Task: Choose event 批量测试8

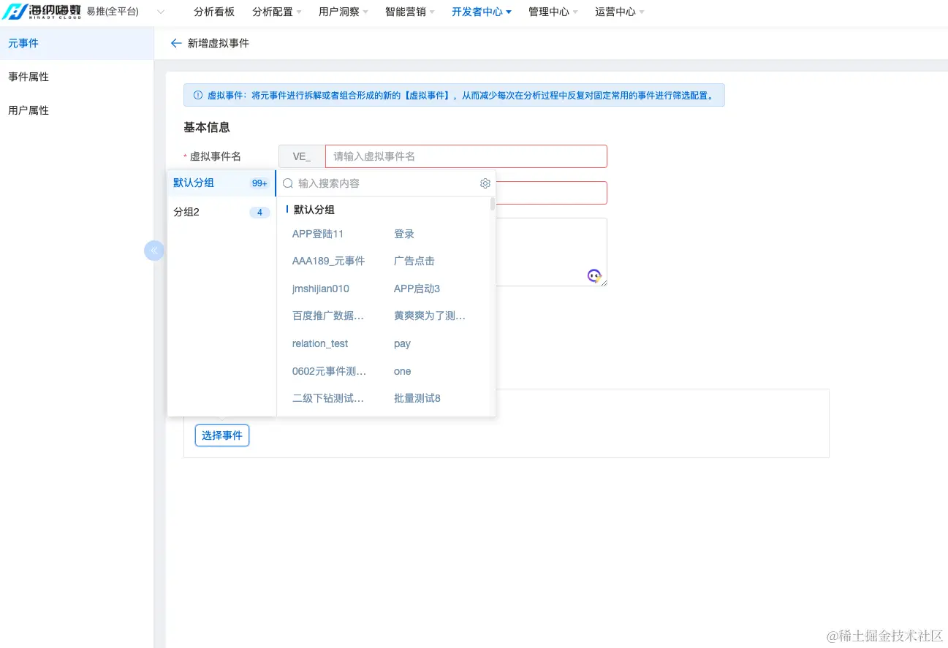Action: (x=417, y=398)
